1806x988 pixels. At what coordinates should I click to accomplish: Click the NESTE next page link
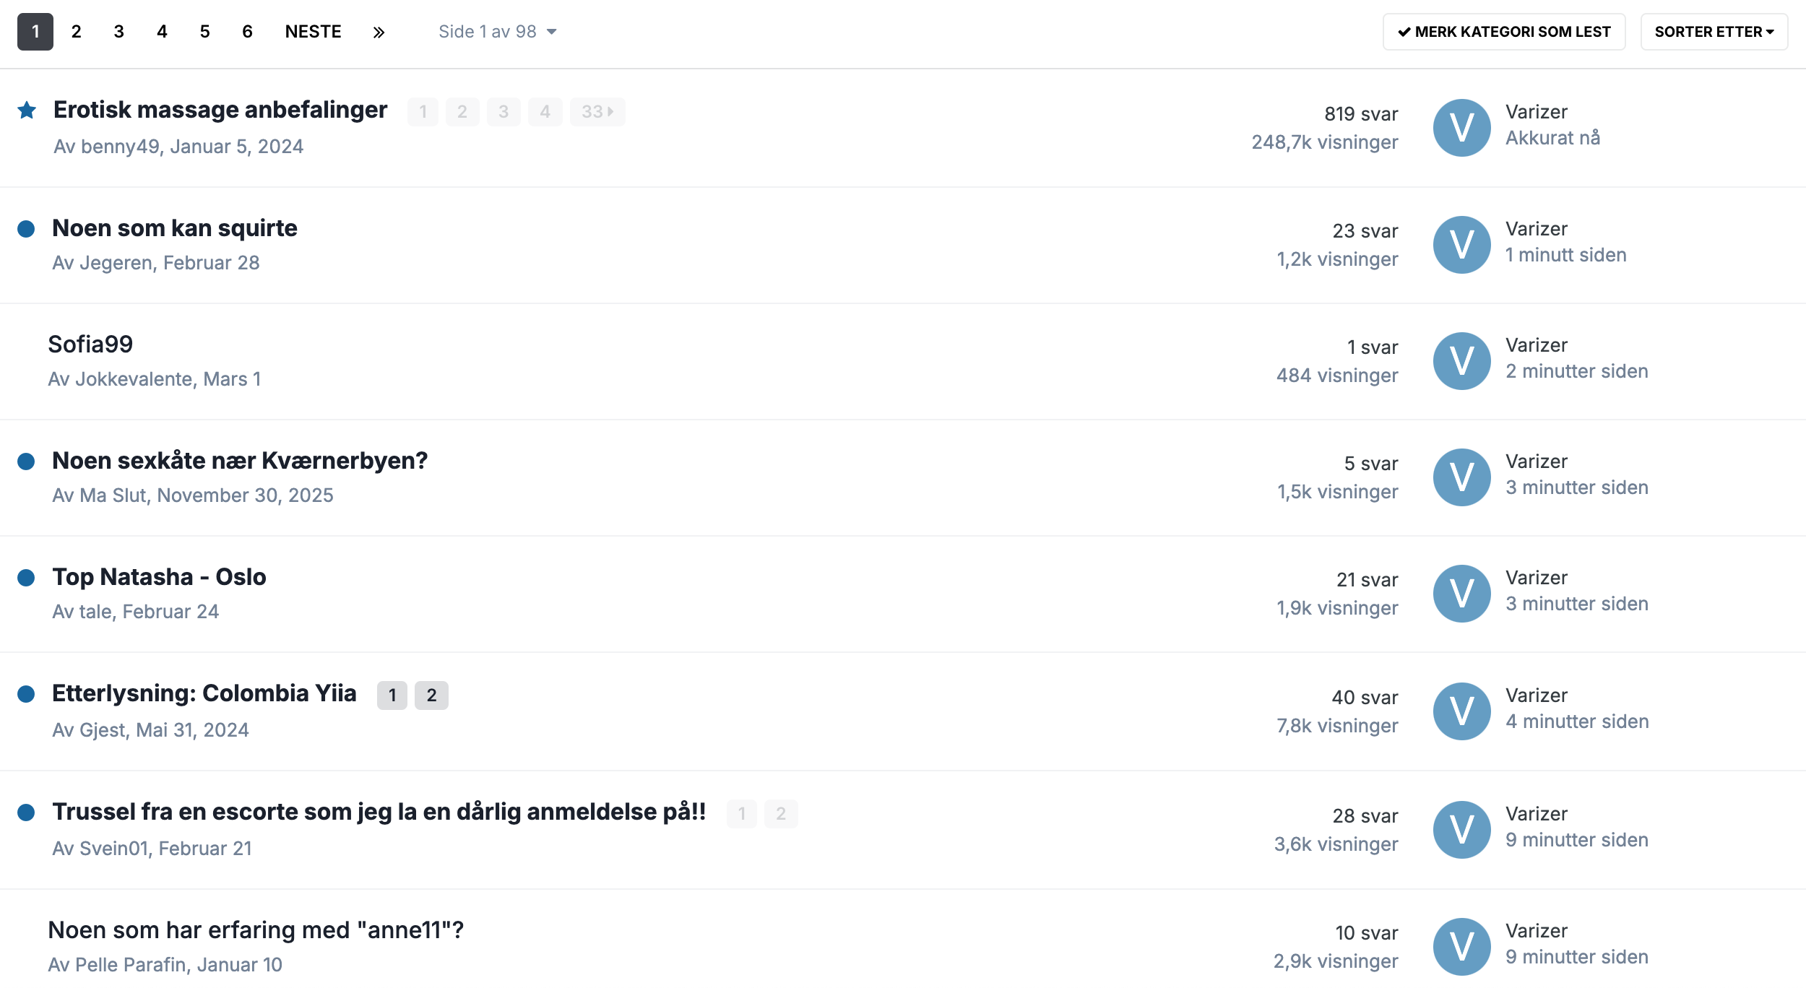313,32
